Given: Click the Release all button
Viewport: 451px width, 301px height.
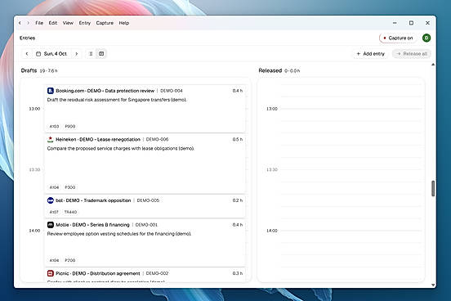Looking at the screenshot, I should (412, 54).
